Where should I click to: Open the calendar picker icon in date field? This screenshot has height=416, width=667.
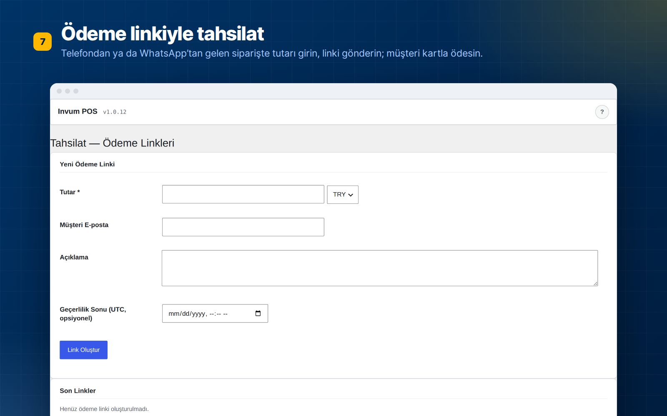pos(258,313)
